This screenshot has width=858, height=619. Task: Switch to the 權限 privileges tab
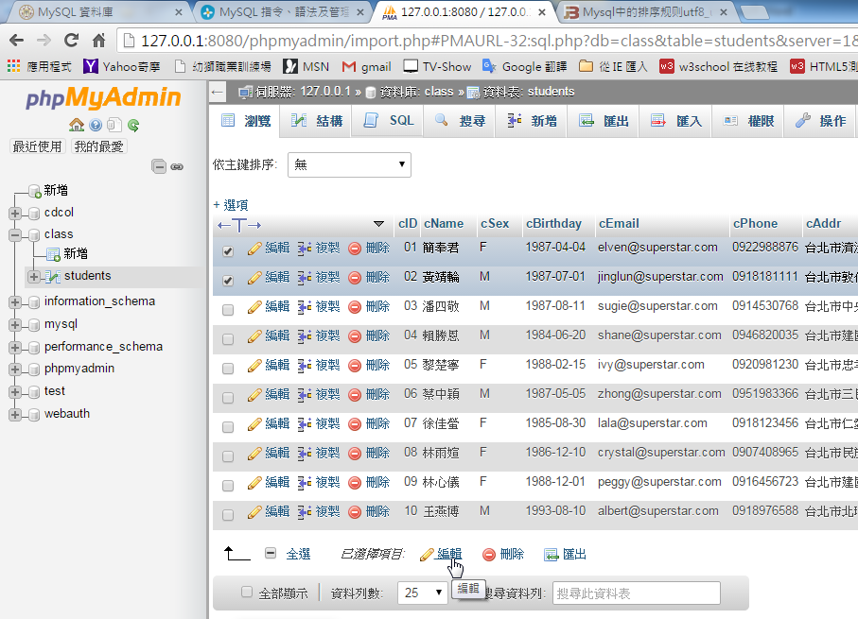(748, 121)
